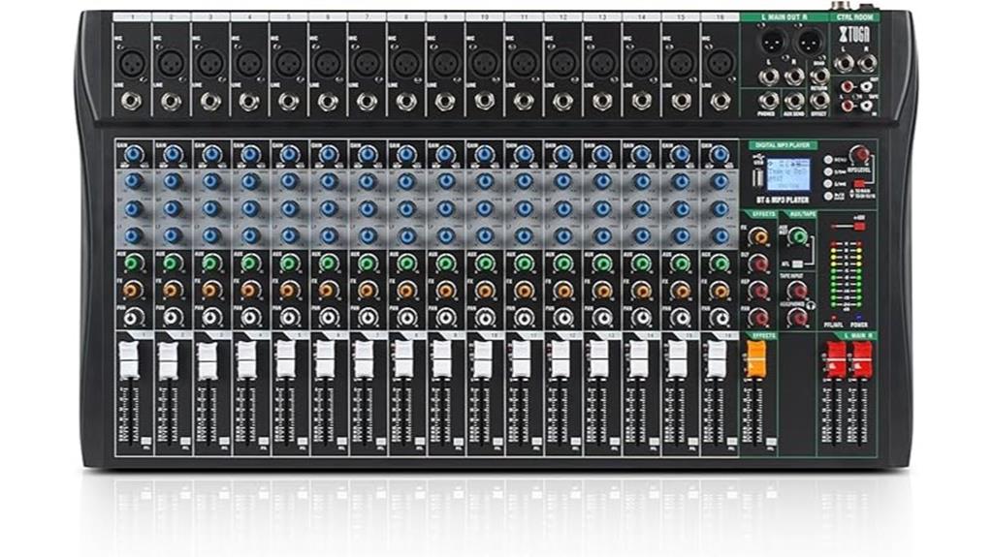The height and width of the screenshot is (557, 993).
Task: Click the blue POWER indicator LED
Action: 859,317
